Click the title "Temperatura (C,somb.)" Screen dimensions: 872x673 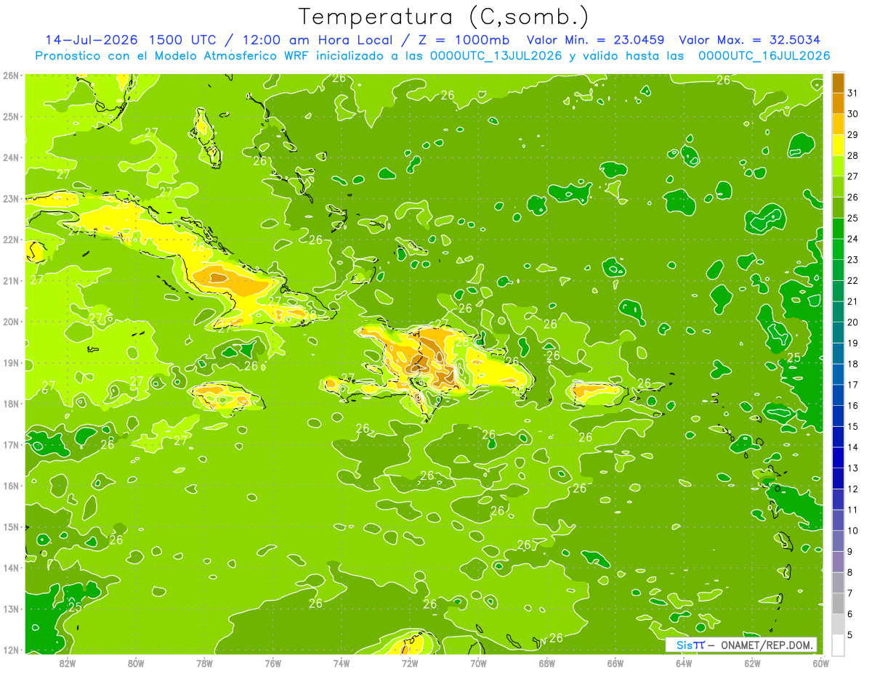coord(444,17)
